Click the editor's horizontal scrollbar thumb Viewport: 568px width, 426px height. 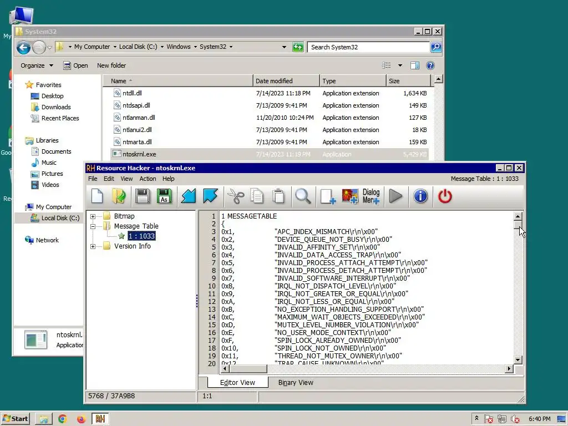[248, 369]
